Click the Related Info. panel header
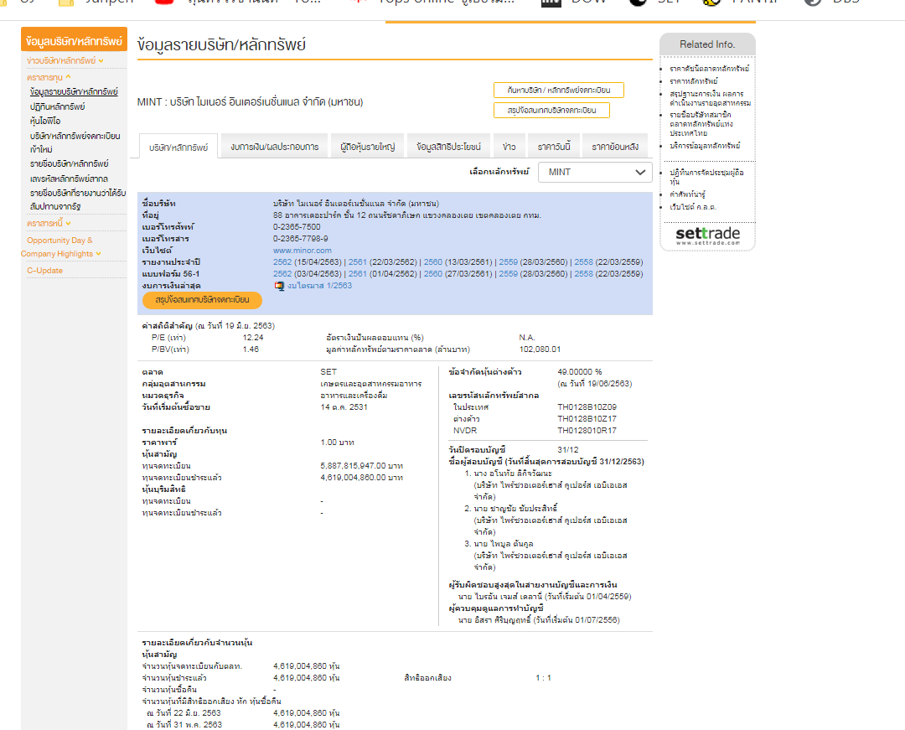The width and height of the screenshot is (905, 730). 707,44
